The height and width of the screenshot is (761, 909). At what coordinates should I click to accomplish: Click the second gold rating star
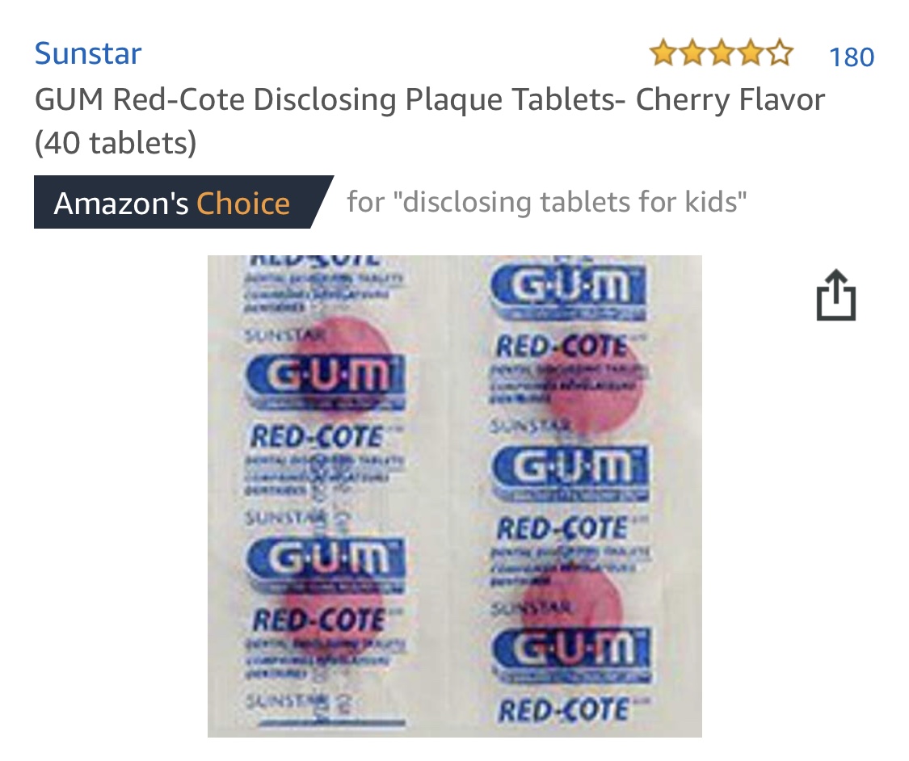pos(692,53)
